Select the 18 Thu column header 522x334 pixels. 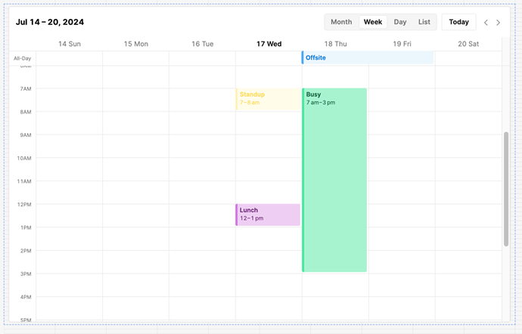click(x=336, y=44)
